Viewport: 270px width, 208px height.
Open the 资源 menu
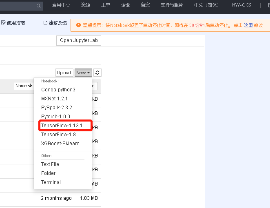coord(86,5)
